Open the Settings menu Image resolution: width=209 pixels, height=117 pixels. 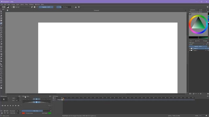[31, 4]
